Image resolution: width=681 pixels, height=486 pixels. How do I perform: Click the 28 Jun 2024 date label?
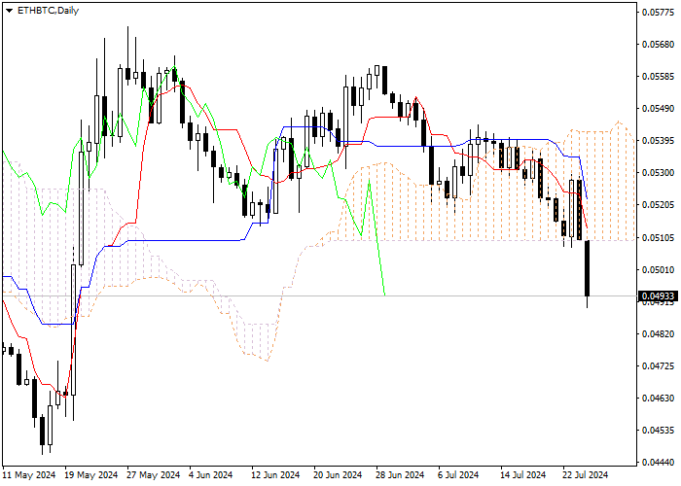(x=400, y=475)
